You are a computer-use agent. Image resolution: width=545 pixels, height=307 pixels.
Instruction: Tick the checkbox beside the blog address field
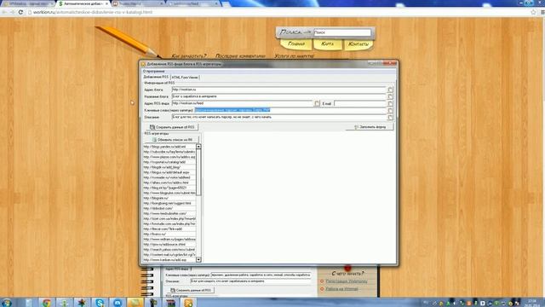(390, 90)
